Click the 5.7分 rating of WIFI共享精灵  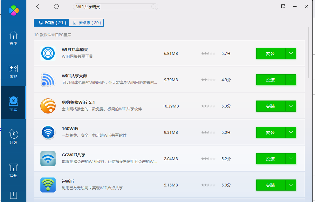pyautogui.click(x=226, y=54)
